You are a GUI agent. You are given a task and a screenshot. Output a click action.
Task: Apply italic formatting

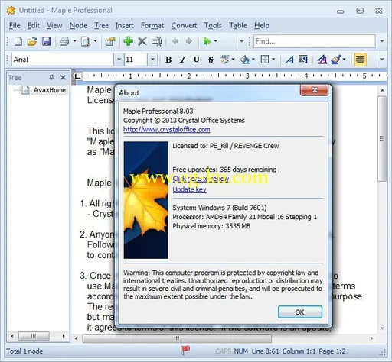[x=182, y=60]
